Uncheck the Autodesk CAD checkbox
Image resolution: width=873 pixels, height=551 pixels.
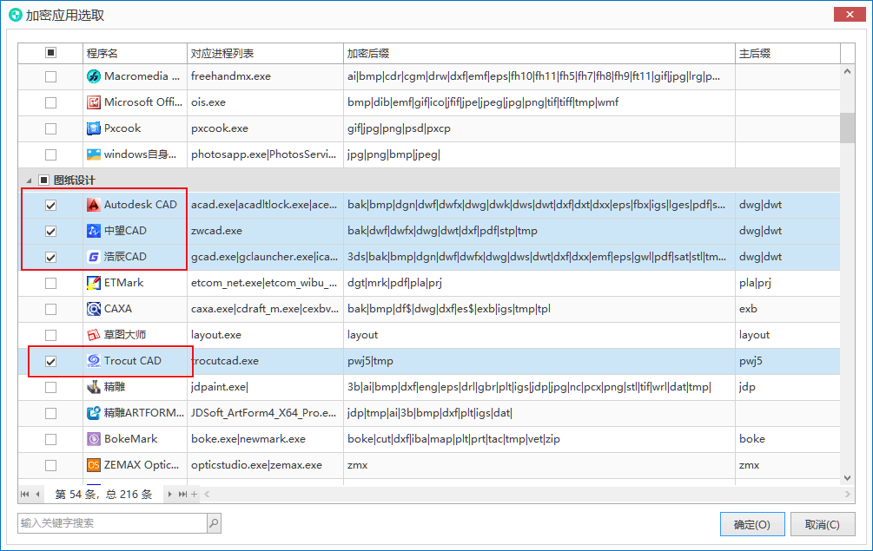(50, 205)
